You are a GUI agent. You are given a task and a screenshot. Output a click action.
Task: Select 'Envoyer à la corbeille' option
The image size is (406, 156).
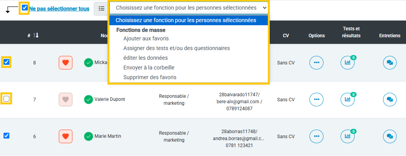(x=149, y=68)
